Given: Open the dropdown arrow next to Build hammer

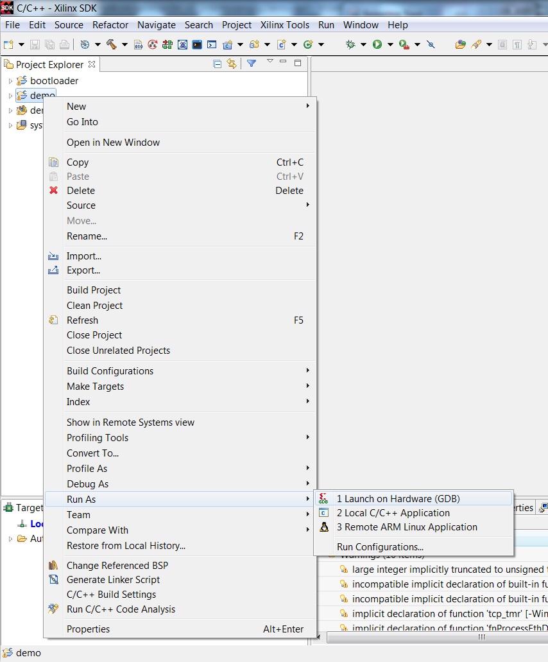Looking at the screenshot, I should click(x=124, y=44).
